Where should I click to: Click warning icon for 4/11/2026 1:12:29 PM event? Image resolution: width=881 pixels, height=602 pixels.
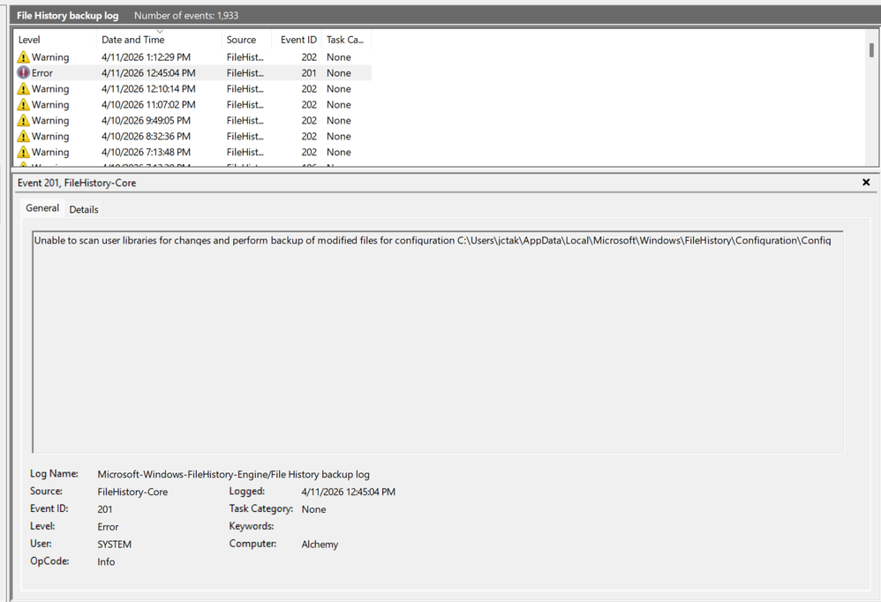[23, 57]
